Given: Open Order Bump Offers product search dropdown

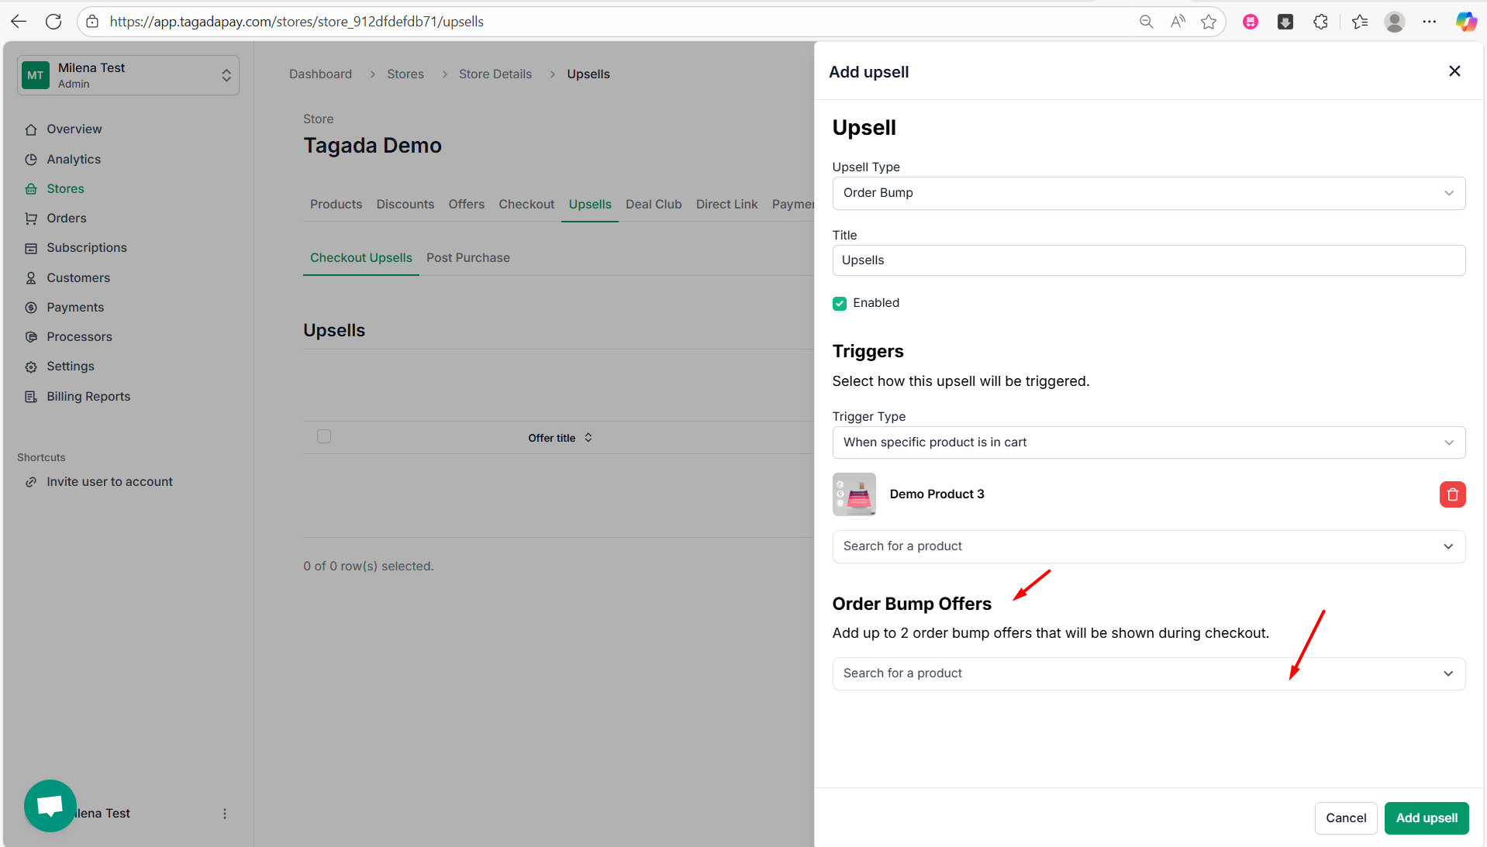Looking at the screenshot, I should [1148, 673].
